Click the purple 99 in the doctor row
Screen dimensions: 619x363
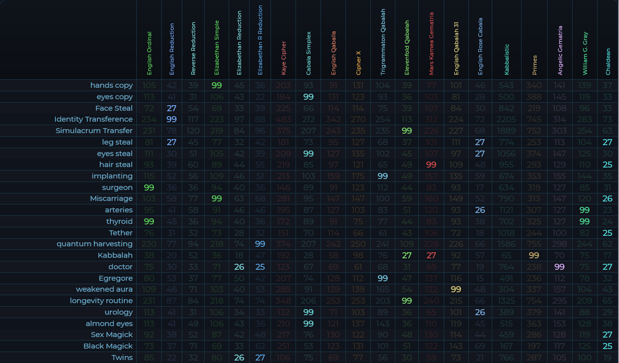560,267
